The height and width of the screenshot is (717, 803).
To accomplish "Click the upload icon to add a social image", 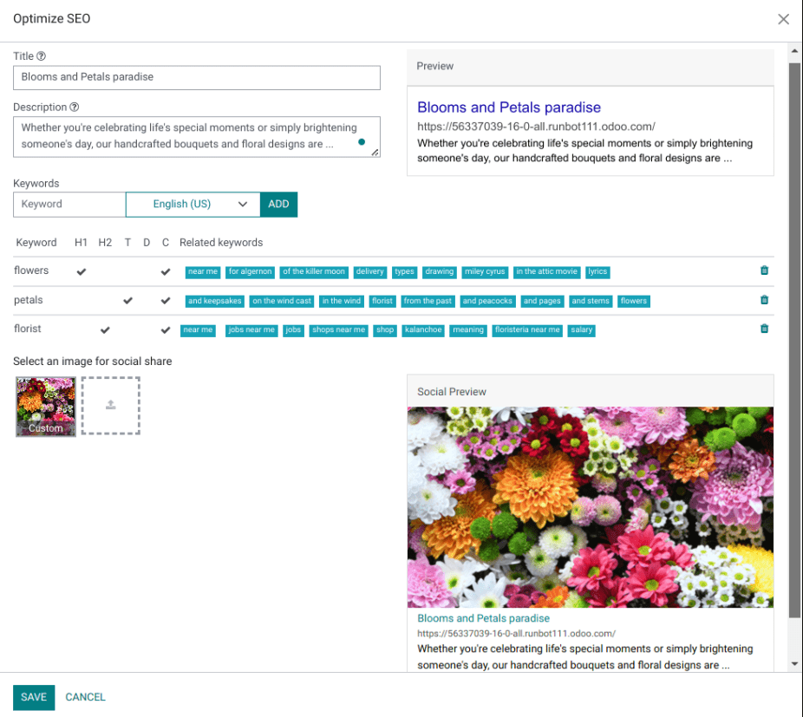I will [110, 406].
